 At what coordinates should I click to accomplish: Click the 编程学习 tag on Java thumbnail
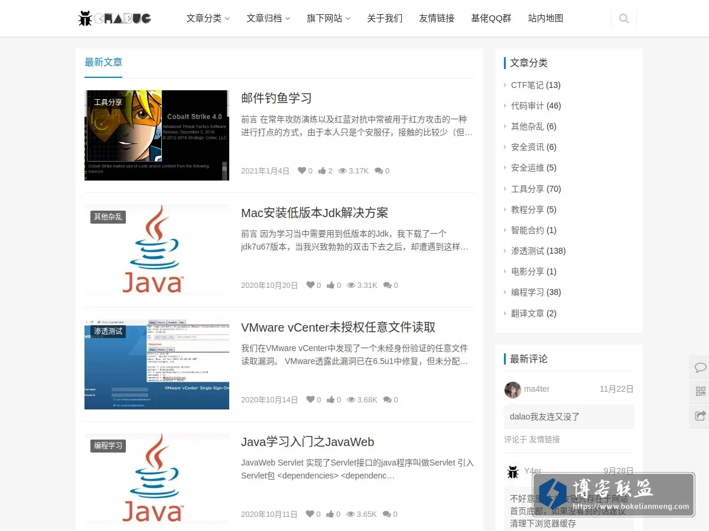108,445
